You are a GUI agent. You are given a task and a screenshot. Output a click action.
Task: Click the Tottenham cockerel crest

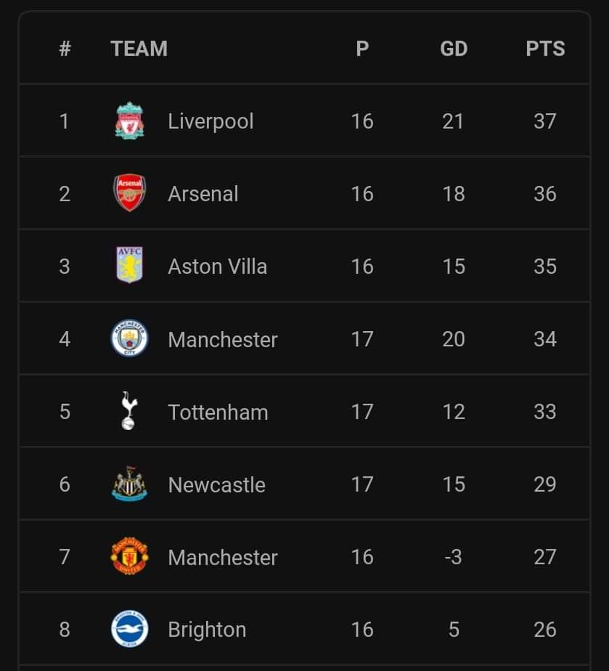pyautogui.click(x=128, y=411)
